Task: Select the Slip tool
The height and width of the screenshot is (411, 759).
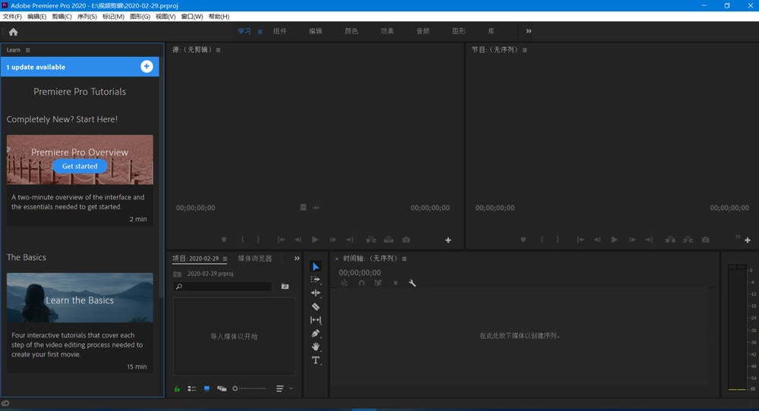Action: (x=316, y=320)
